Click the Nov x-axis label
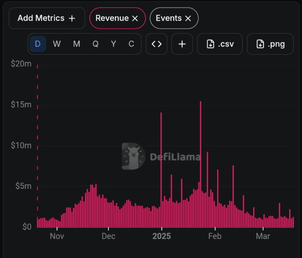 point(57,236)
